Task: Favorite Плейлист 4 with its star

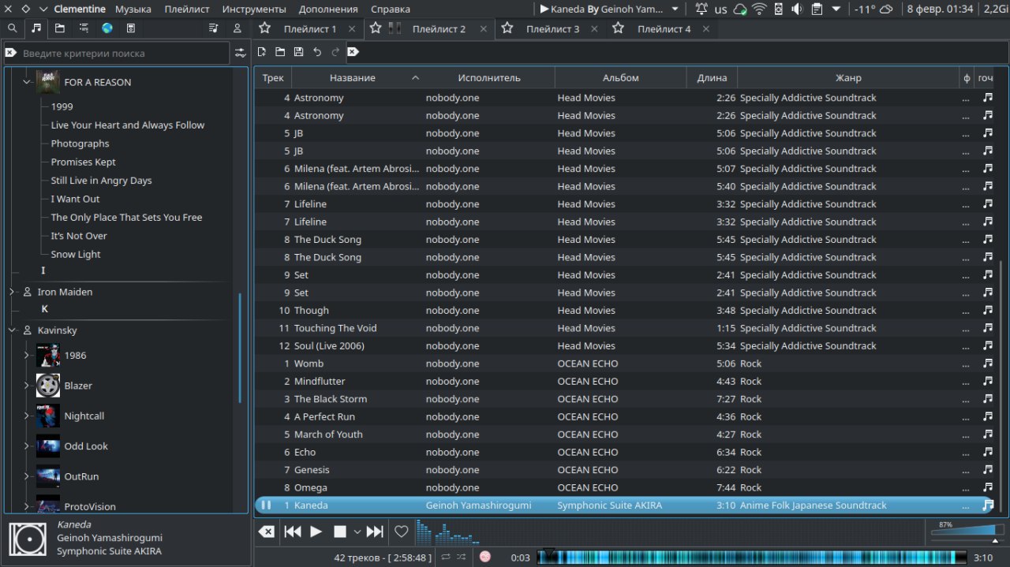Action: click(619, 28)
